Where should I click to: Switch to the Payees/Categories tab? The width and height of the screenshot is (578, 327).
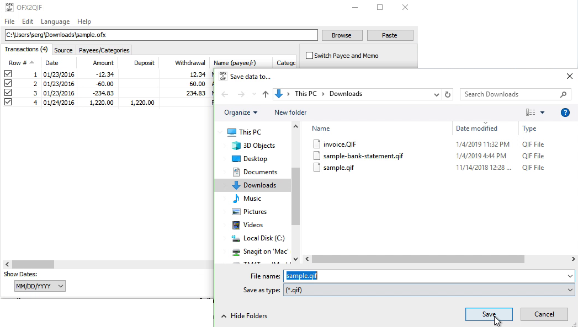point(104,50)
